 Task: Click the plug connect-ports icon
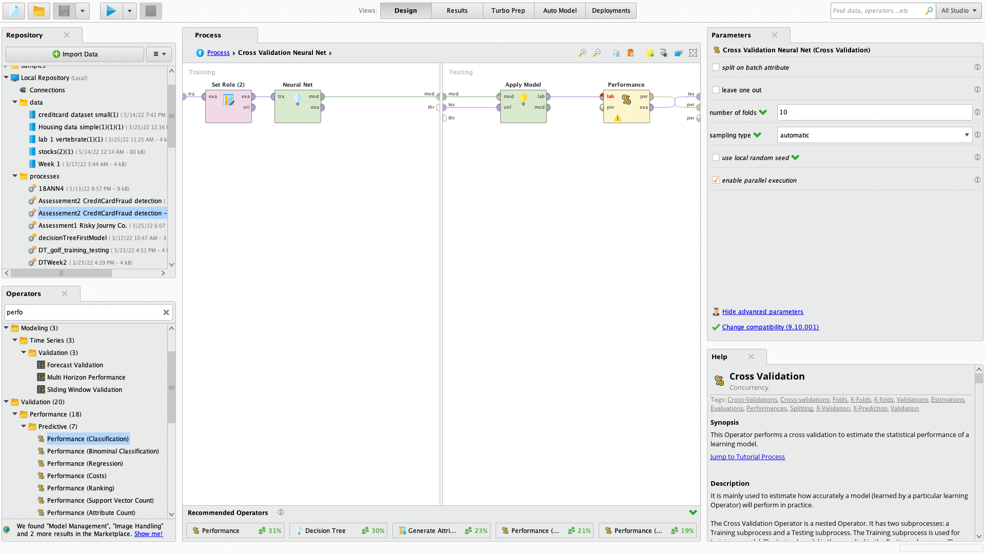tap(664, 53)
